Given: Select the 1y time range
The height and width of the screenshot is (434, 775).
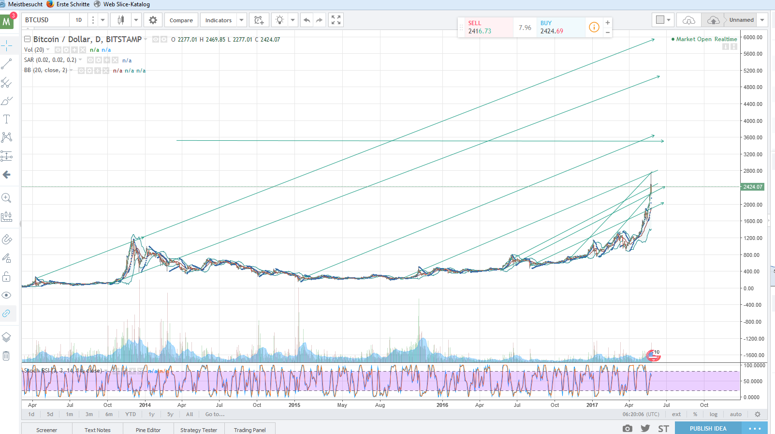Looking at the screenshot, I should coord(151,414).
